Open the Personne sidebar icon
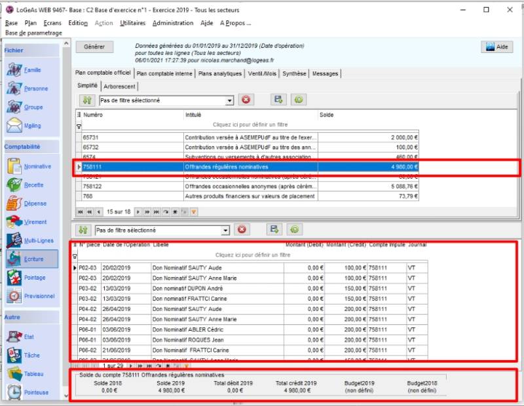 pyautogui.click(x=14, y=88)
